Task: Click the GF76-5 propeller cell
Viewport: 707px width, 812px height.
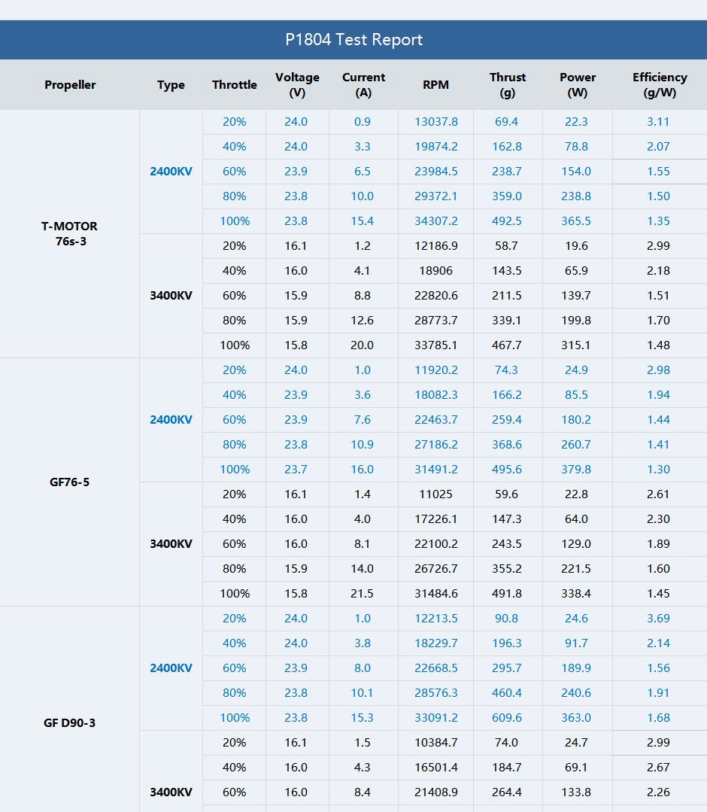Action: (70, 482)
